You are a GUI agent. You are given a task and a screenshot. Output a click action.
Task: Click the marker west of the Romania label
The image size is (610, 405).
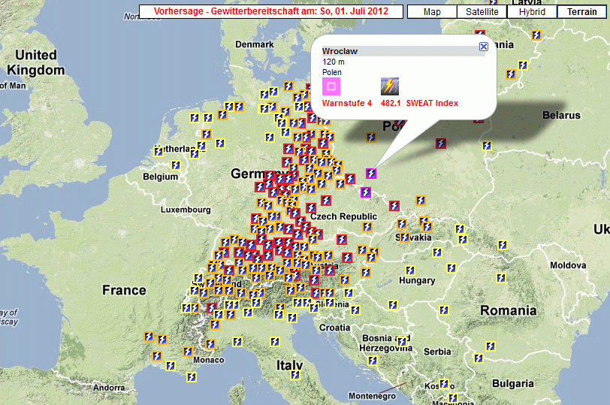(444, 310)
